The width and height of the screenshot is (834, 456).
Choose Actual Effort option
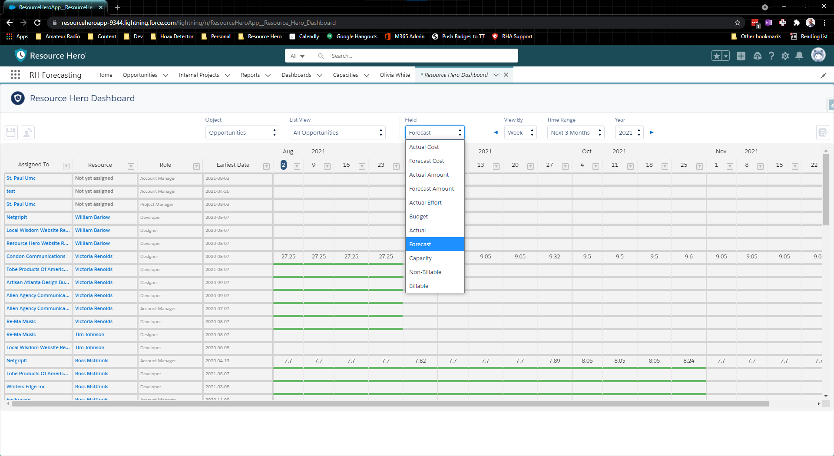pyautogui.click(x=435, y=202)
